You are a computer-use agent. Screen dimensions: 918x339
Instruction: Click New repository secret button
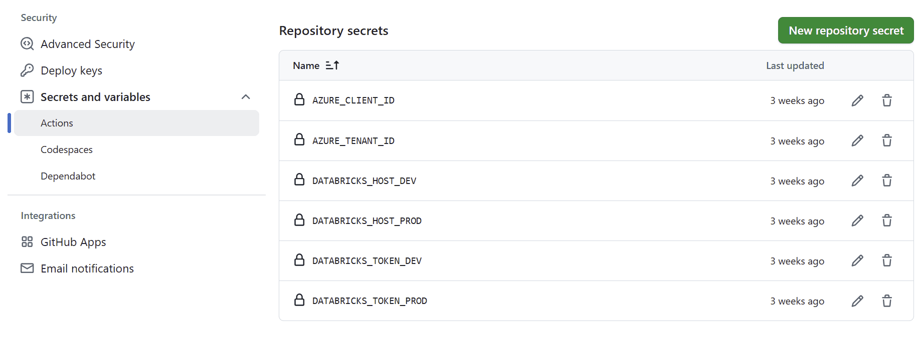coord(846,30)
